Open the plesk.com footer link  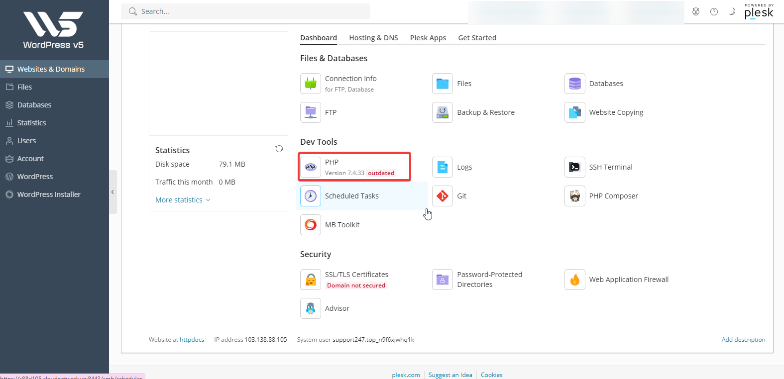[406, 375]
